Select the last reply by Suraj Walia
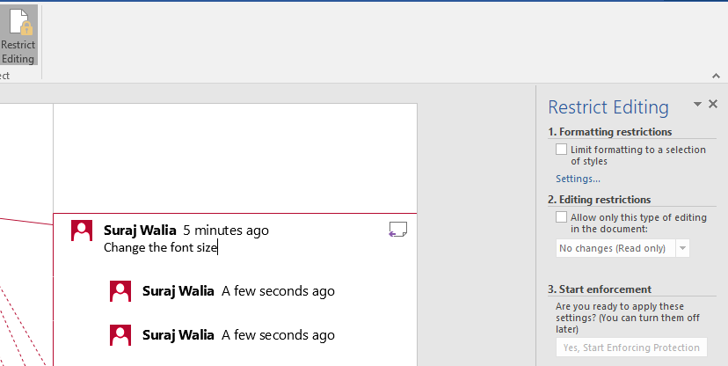 click(237, 334)
